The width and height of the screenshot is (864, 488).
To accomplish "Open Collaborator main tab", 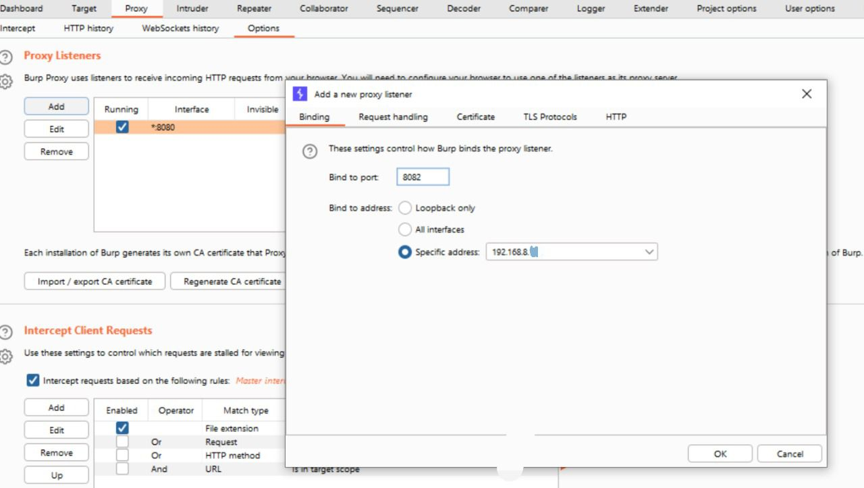I will [324, 9].
